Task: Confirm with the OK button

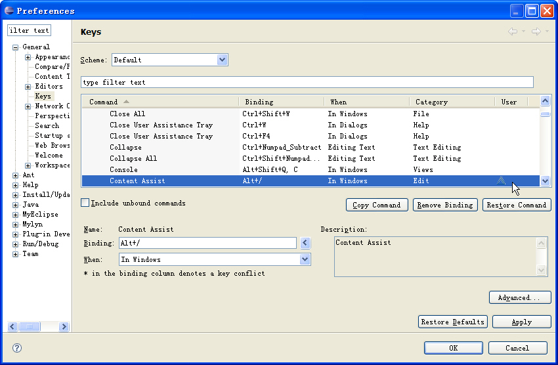Action: (x=454, y=348)
